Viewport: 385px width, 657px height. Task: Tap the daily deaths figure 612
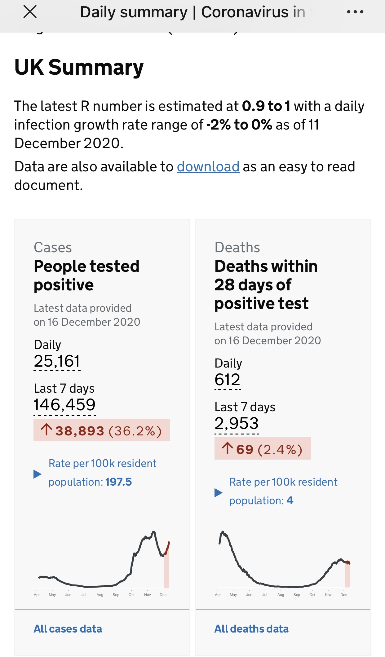point(228,380)
